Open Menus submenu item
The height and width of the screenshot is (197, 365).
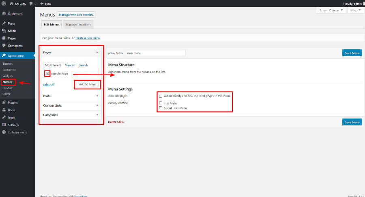7,82
